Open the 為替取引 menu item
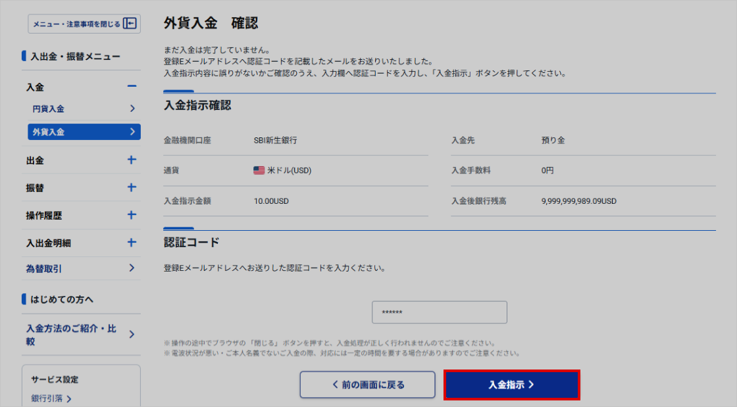 pos(45,268)
